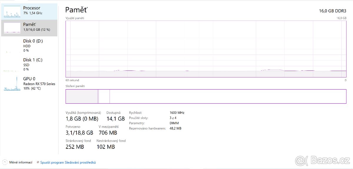Collapse view with Méně informací button
Image resolution: width=353 pixels, height=169 pixels.
[x=21, y=162]
